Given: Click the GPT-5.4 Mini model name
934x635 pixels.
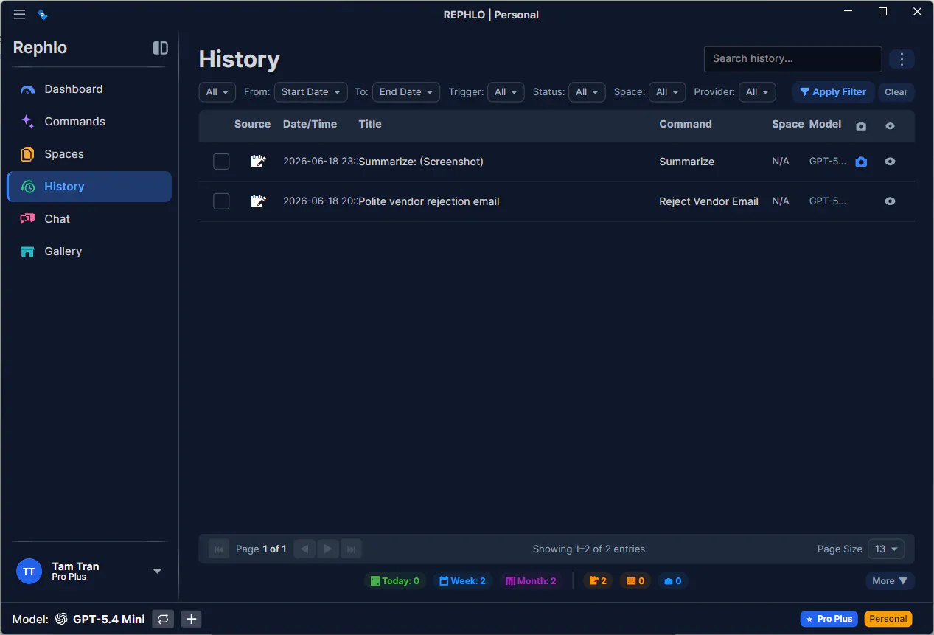Looking at the screenshot, I should tap(109, 620).
